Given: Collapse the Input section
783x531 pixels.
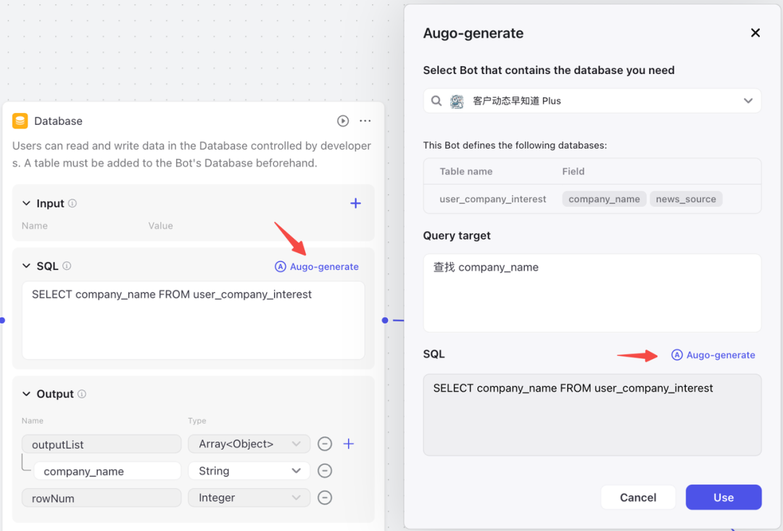Looking at the screenshot, I should click(27, 203).
